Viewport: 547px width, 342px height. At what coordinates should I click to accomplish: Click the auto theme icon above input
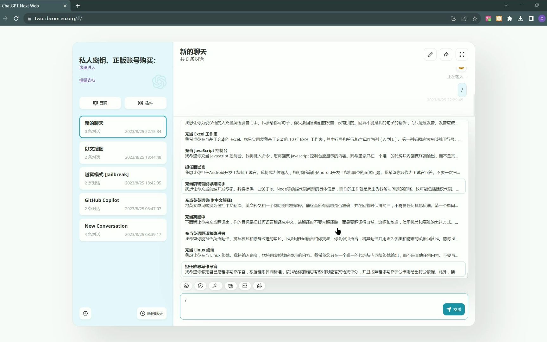click(200, 286)
